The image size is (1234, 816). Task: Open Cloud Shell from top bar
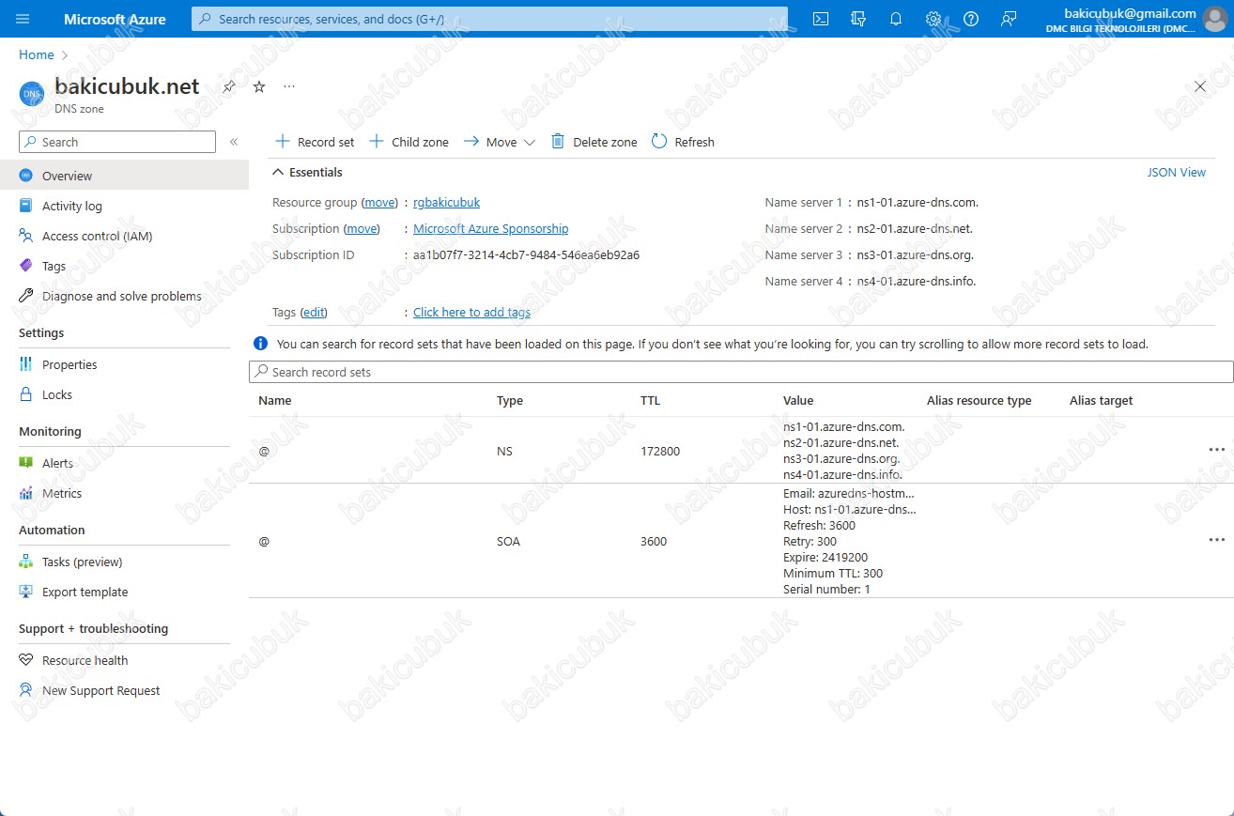click(x=821, y=19)
